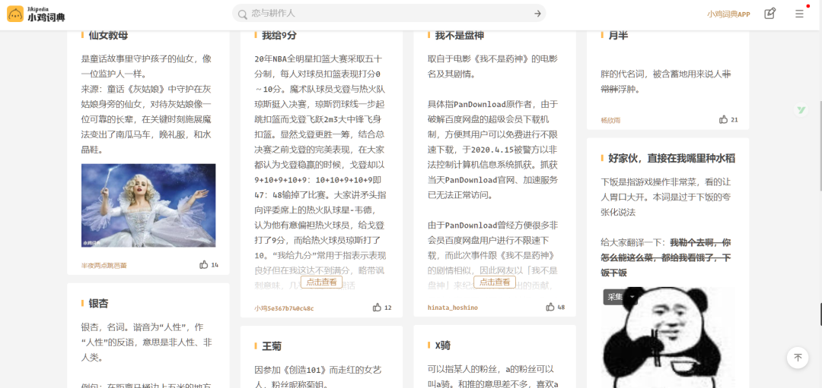Open the 小鸡词典APP link
The image size is (822, 388).
pyautogui.click(x=728, y=14)
